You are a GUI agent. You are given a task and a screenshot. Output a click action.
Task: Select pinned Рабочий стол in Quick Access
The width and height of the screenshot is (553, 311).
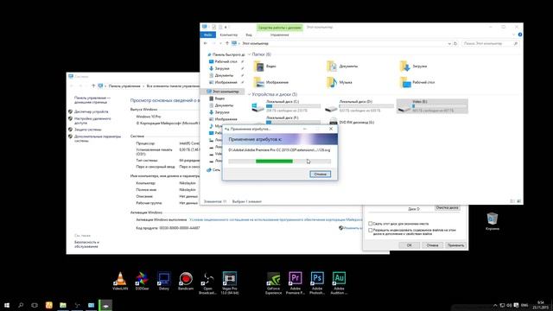(226, 61)
